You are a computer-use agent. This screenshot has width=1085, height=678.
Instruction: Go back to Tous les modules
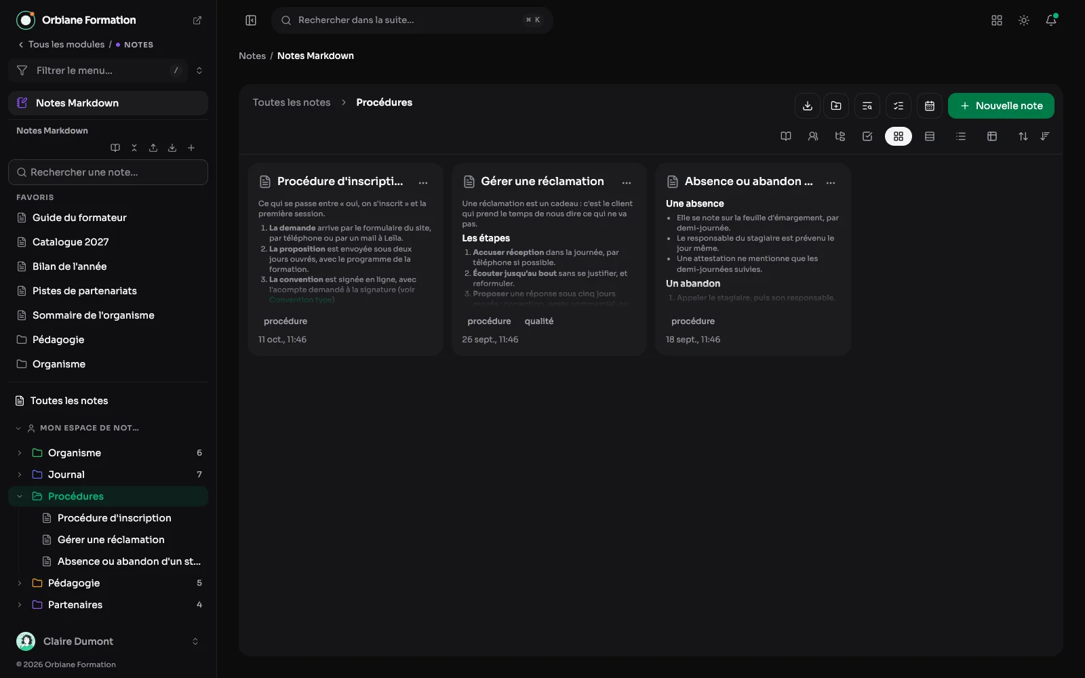point(61,45)
